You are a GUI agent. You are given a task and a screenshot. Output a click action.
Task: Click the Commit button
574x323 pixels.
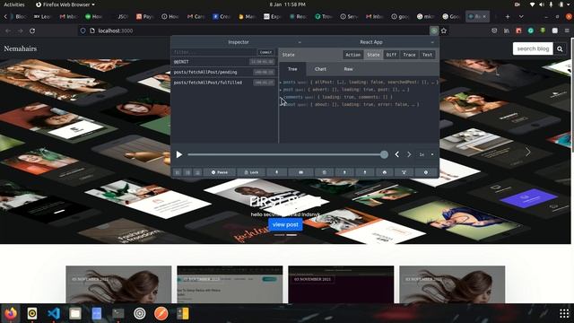click(265, 52)
